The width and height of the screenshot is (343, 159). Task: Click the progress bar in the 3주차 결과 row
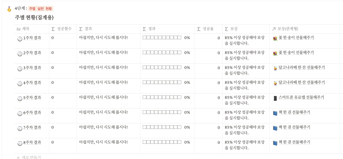pos(162,67)
